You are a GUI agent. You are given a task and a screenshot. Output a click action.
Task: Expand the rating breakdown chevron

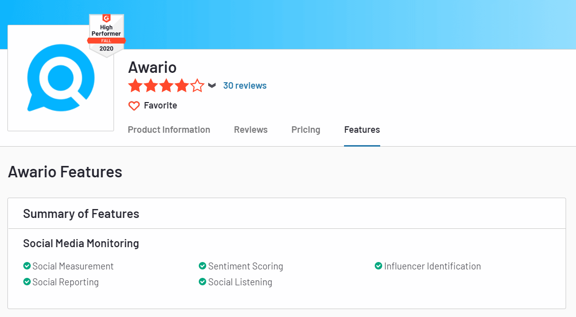click(x=212, y=85)
